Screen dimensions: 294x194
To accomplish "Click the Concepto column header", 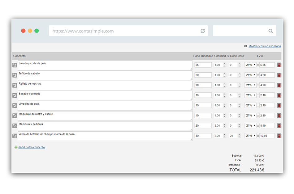I will click(19, 56).
